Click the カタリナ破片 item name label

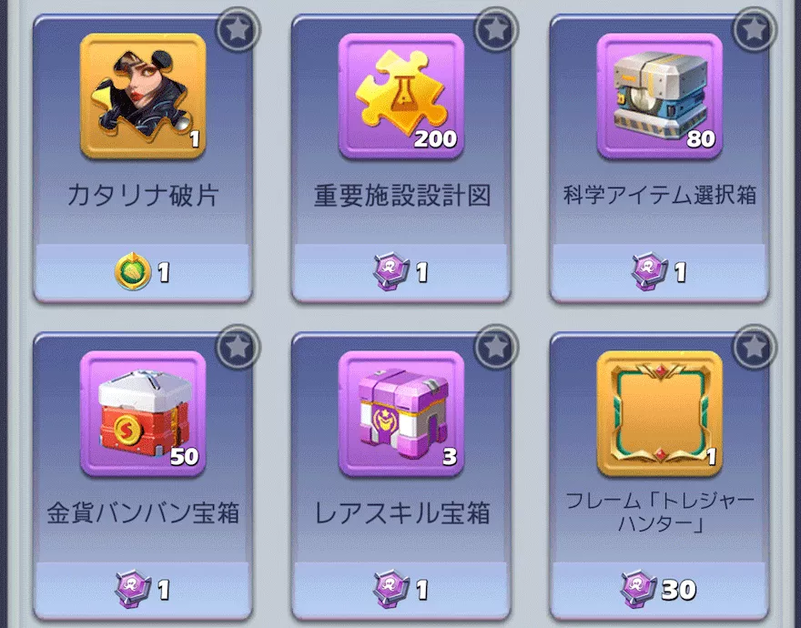pos(143,196)
